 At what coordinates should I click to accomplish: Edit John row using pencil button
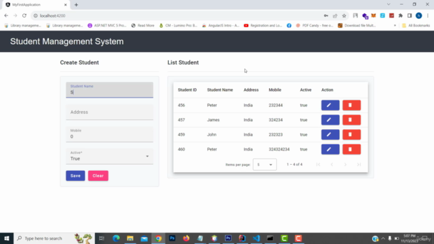pyautogui.click(x=330, y=134)
